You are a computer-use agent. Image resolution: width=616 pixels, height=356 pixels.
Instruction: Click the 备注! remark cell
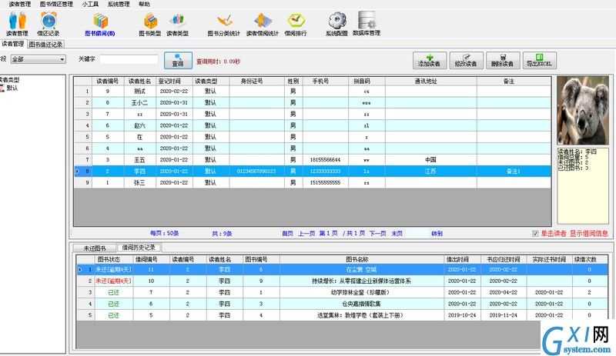tap(514, 171)
